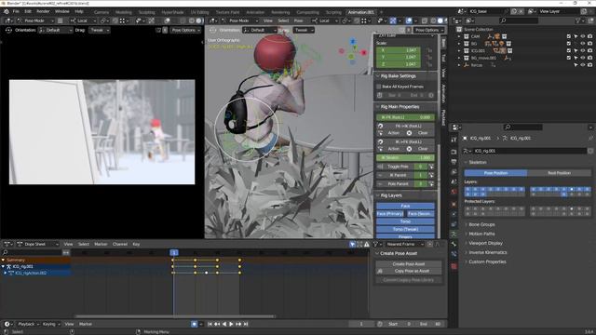Image resolution: width=596 pixels, height=335 pixels.
Task: Open the Render menu
Action: coord(43,11)
